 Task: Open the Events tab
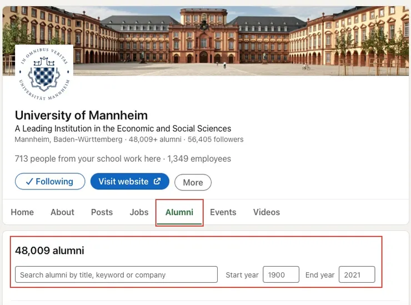(x=223, y=212)
